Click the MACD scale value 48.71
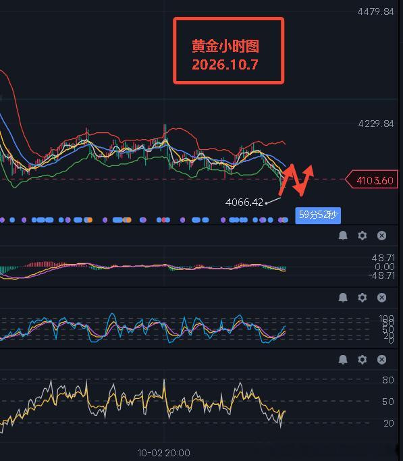Viewport: 403px width, 461px height. click(x=383, y=258)
